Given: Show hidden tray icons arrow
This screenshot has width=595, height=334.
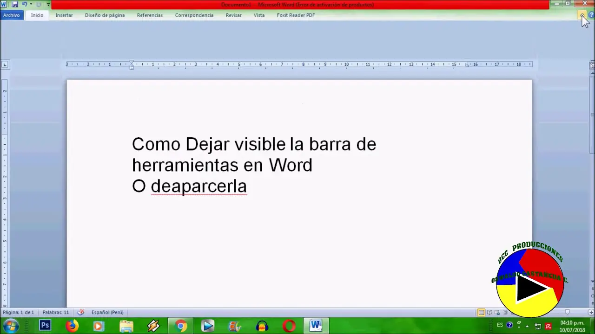Looking at the screenshot, I should click(527, 326).
